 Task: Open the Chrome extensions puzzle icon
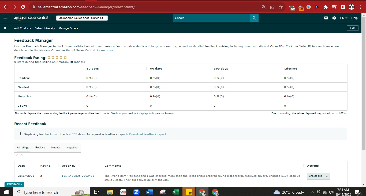coord(326,7)
